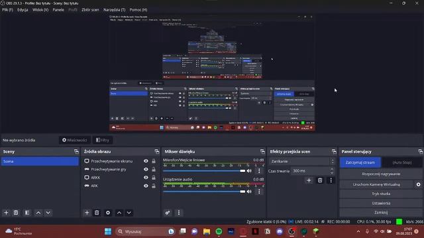Viewport: 424px width, 238px height.
Task: Open the Panele menu
Action: pyautogui.click(x=58, y=10)
